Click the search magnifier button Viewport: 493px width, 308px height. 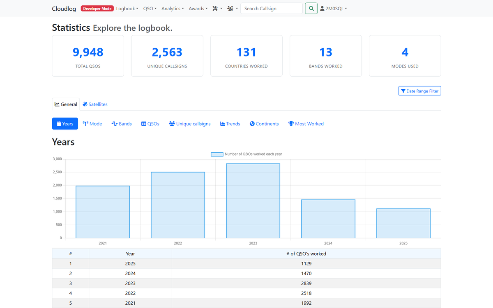pos(311,8)
